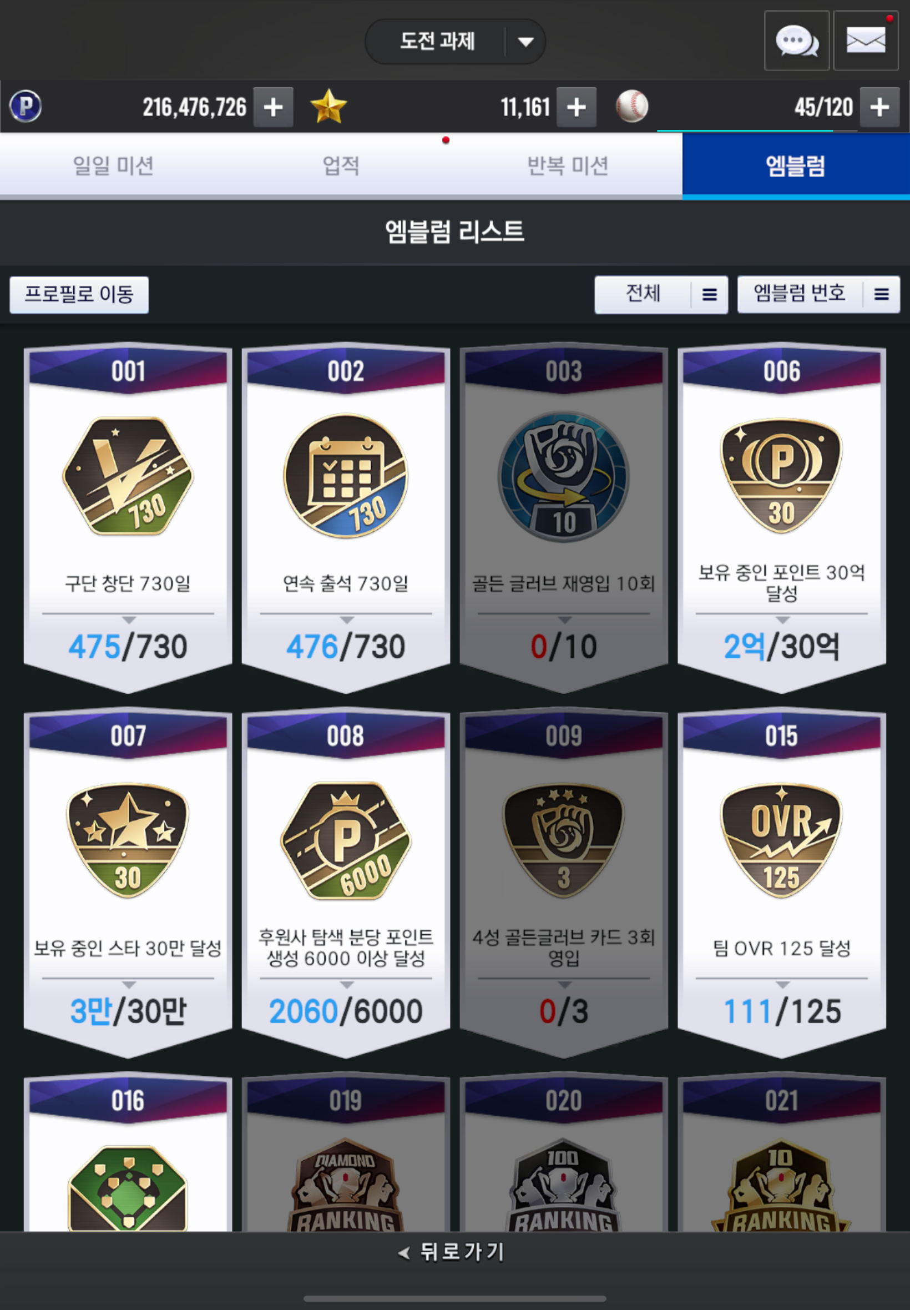910x1310 pixels.
Task: Tap the blue P points icon
Action: click(x=26, y=107)
